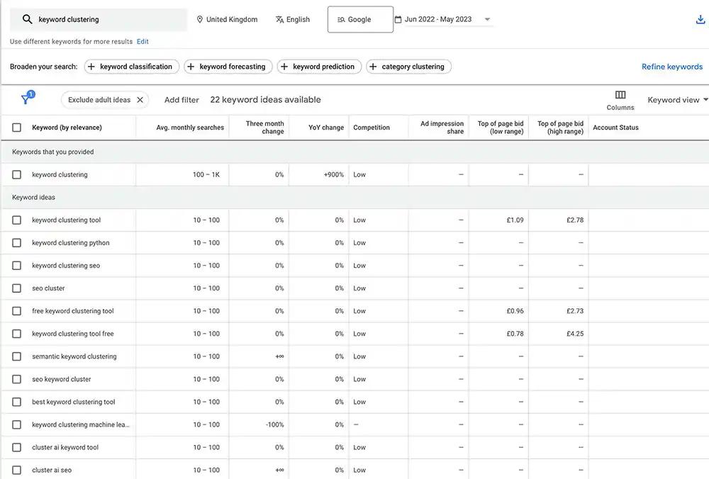Click the plus icon for category clustering
Viewport: 709px width, 479px height.
click(373, 67)
